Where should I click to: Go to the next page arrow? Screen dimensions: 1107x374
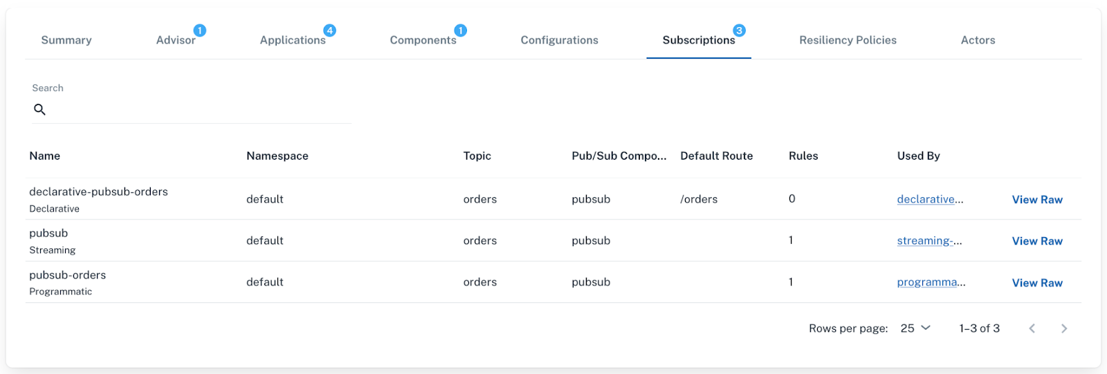pyautogui.click(x=1064, y=328)
